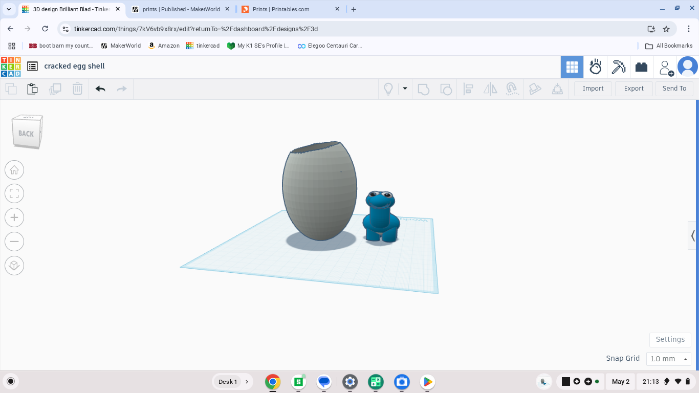Image resolution: width=699 pixels, height=393 pixels.
Task: Select the Home view icon
Action: 14,170
